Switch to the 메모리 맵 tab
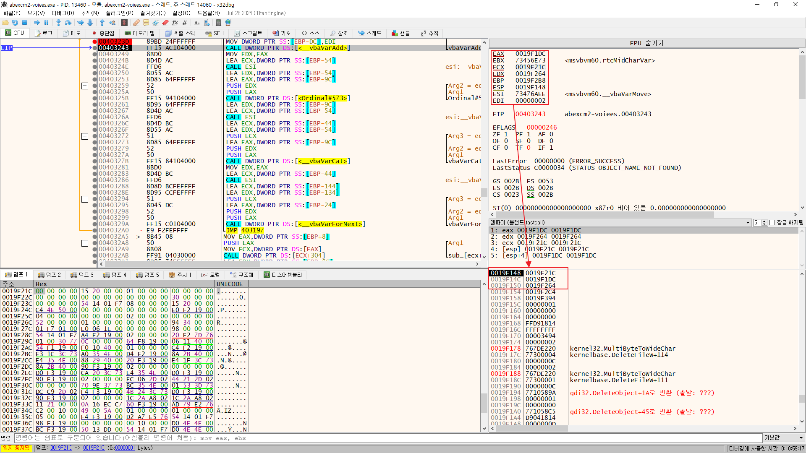This screenshot has height=453, width=806. tap(139, 33)
